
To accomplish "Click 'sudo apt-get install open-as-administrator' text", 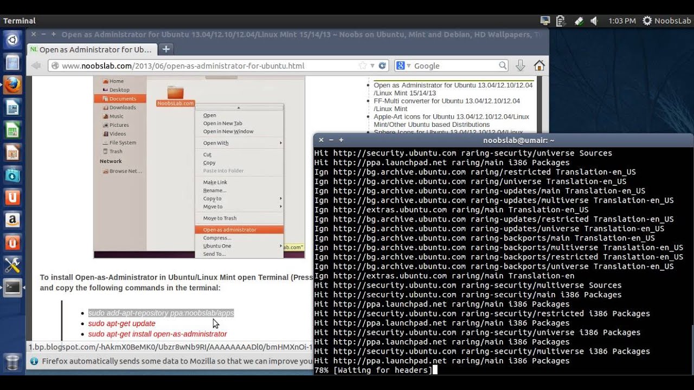I will click(158, 334).
